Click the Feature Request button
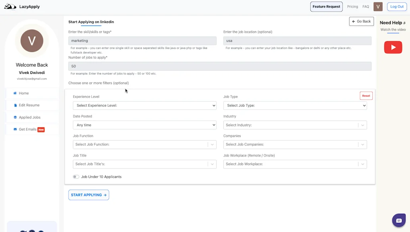Screen dimensions: 410x232 [x=326, y=6]
